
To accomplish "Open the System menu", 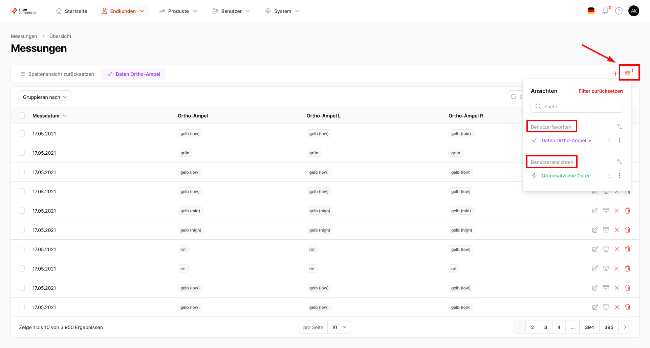I will pos(282,11).
